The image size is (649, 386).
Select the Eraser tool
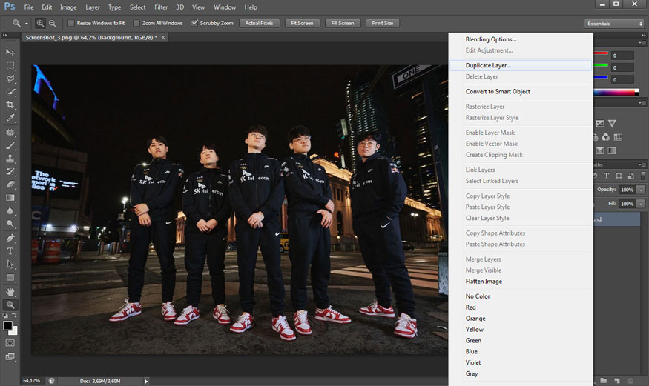(x=10, y=184)
